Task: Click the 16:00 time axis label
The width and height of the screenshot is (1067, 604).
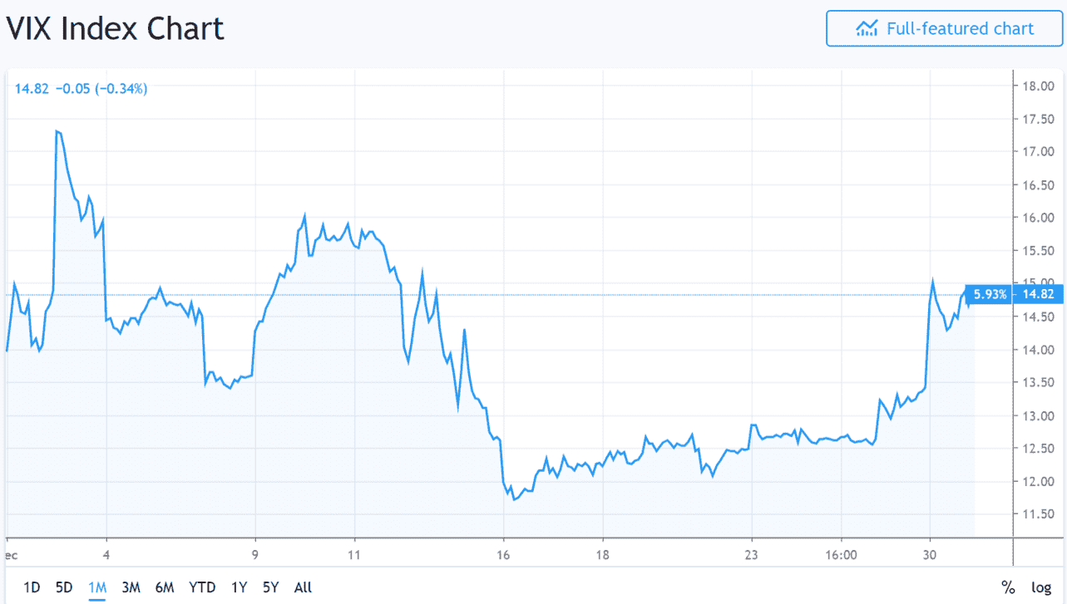Action: pyautogui.click(x=842, y=554)
